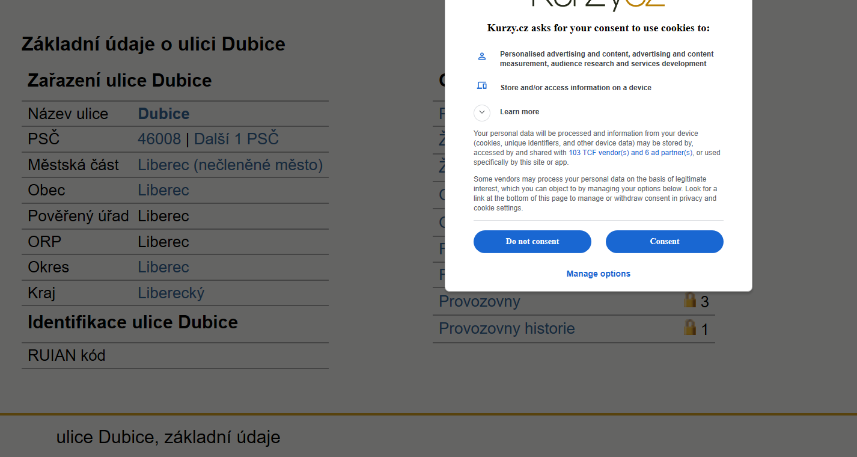Follow the Další 1 PSČ link
Image resolution: width=857 pixels, height=457 pixels.
236,139
